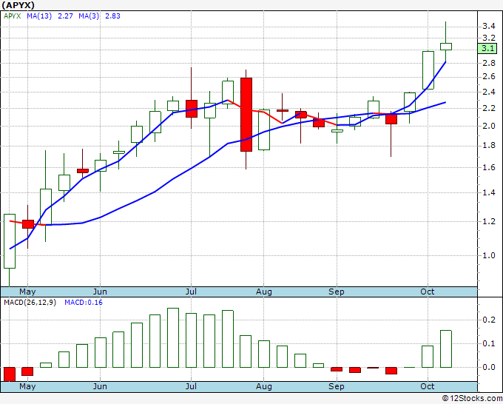Click Oct on the MACD panel month axis
This screenshot has width=503, height=404.
(428, 386)
